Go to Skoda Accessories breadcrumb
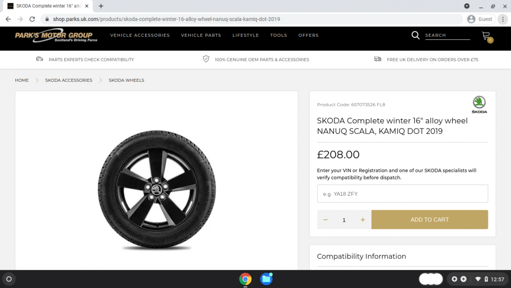This screenshot has width=511, height=288. 68,80
